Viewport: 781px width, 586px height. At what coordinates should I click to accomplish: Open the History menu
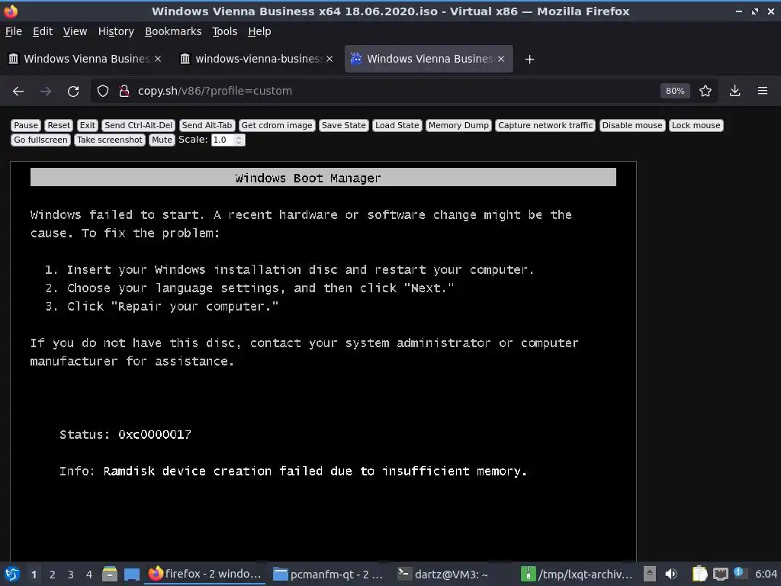(x=116, y=31)
